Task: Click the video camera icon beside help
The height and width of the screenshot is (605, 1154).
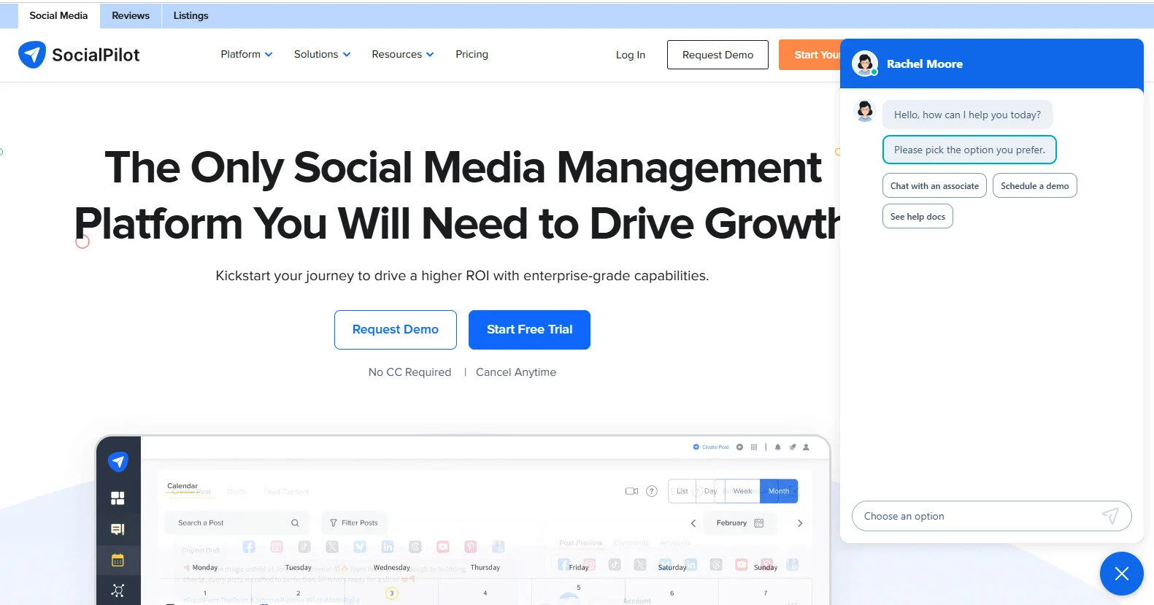Action: [x=631, y=491]
